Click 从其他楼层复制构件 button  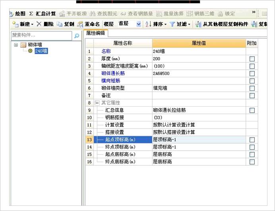point(222,24)
